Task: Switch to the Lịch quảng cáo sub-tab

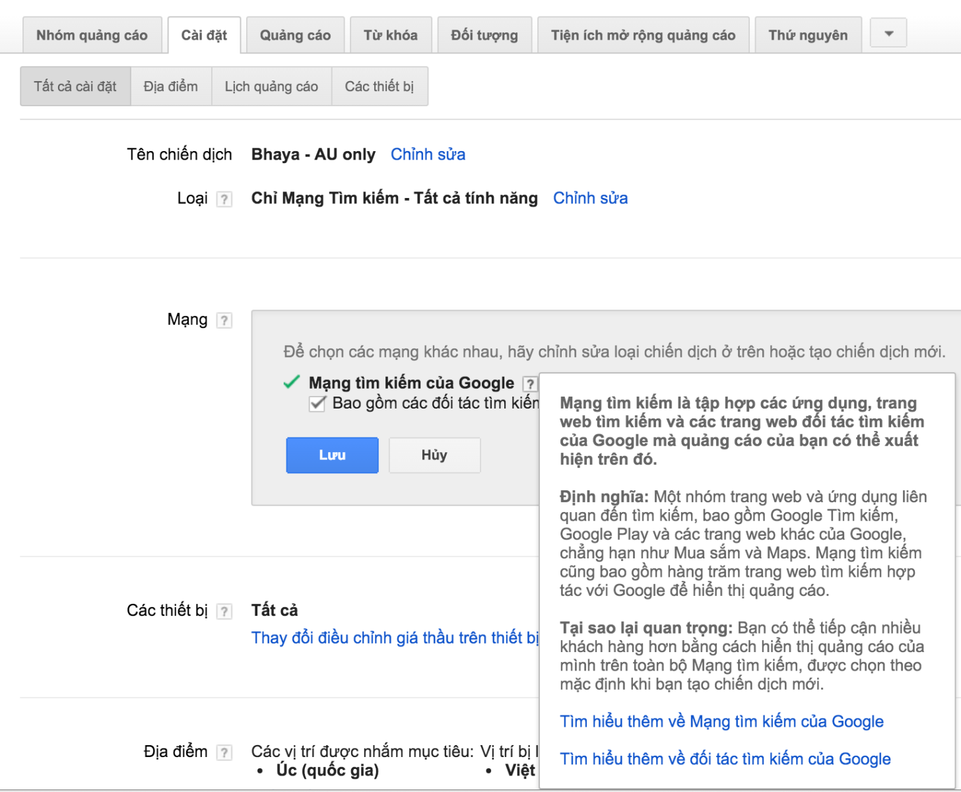Action: coord(271,86)
